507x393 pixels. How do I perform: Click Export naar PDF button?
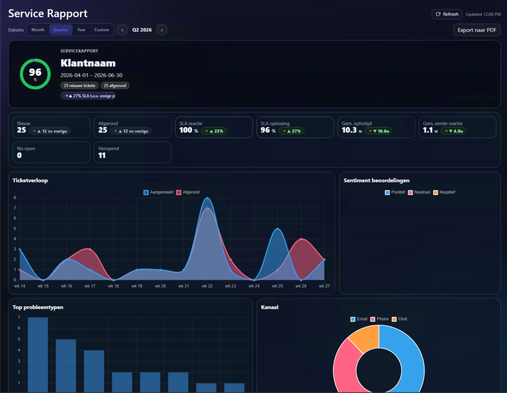coord(477,30)
